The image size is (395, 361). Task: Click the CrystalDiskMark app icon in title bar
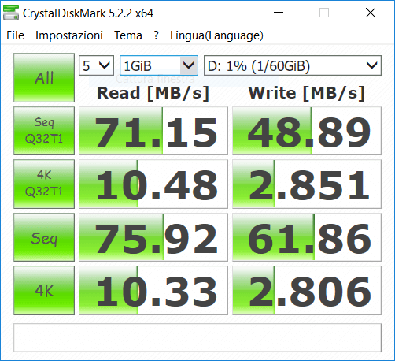coord(11,13)
